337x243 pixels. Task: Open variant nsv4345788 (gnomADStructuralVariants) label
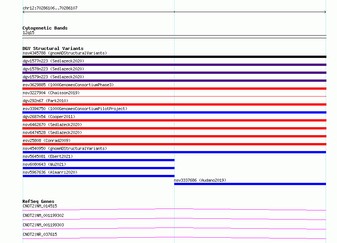65,53
